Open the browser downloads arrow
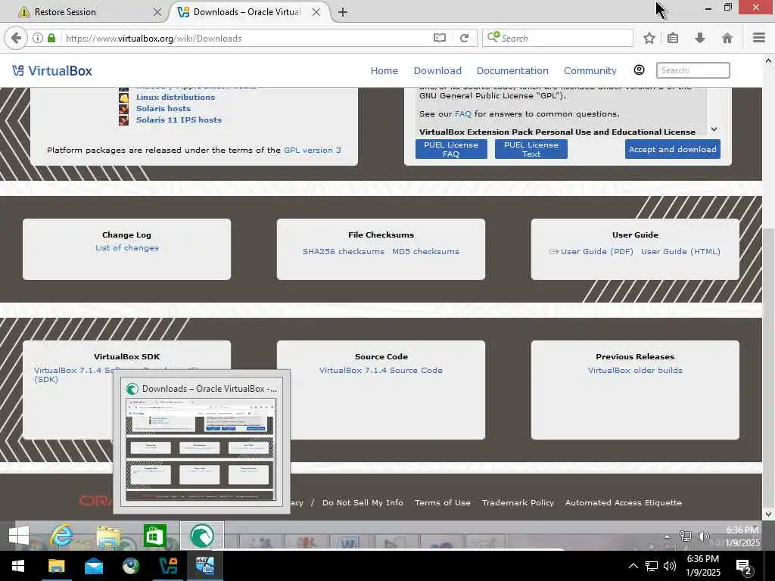 700,38
